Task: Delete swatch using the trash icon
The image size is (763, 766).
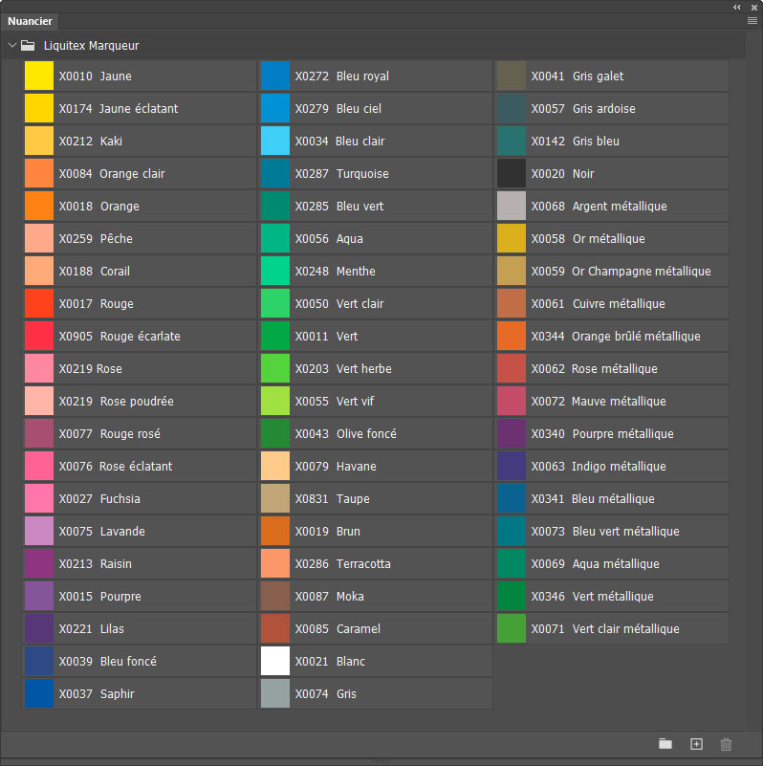Action: tap(726, 744)
